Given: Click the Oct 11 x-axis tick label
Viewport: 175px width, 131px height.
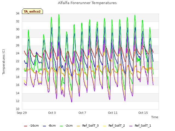Looking at the screenshot, I should pyautogui.click(x=113, y=113).
